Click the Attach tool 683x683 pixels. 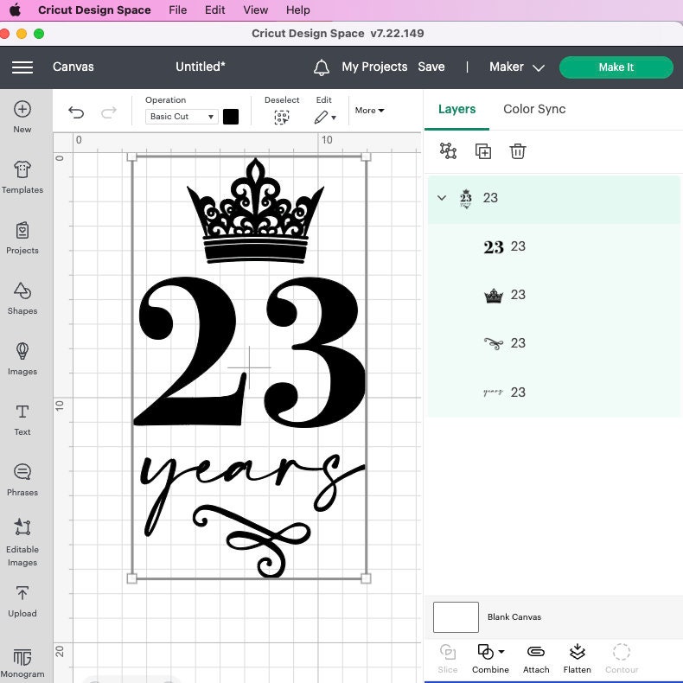pyautogui.click(x=536, y=659)
